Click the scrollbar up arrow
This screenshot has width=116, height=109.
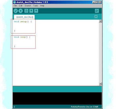point(100,21)
